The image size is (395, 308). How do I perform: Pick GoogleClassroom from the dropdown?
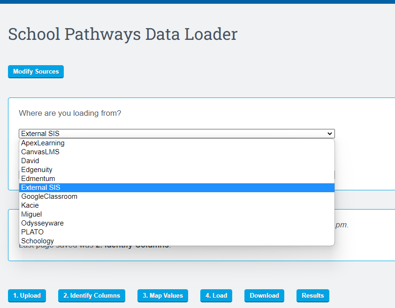(49, 196)
